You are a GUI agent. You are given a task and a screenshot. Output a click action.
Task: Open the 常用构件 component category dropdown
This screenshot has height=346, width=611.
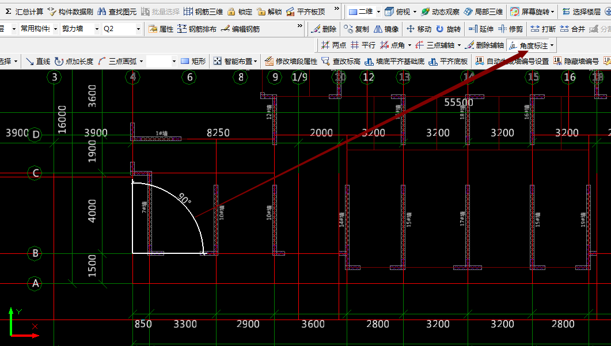point(56,29)
